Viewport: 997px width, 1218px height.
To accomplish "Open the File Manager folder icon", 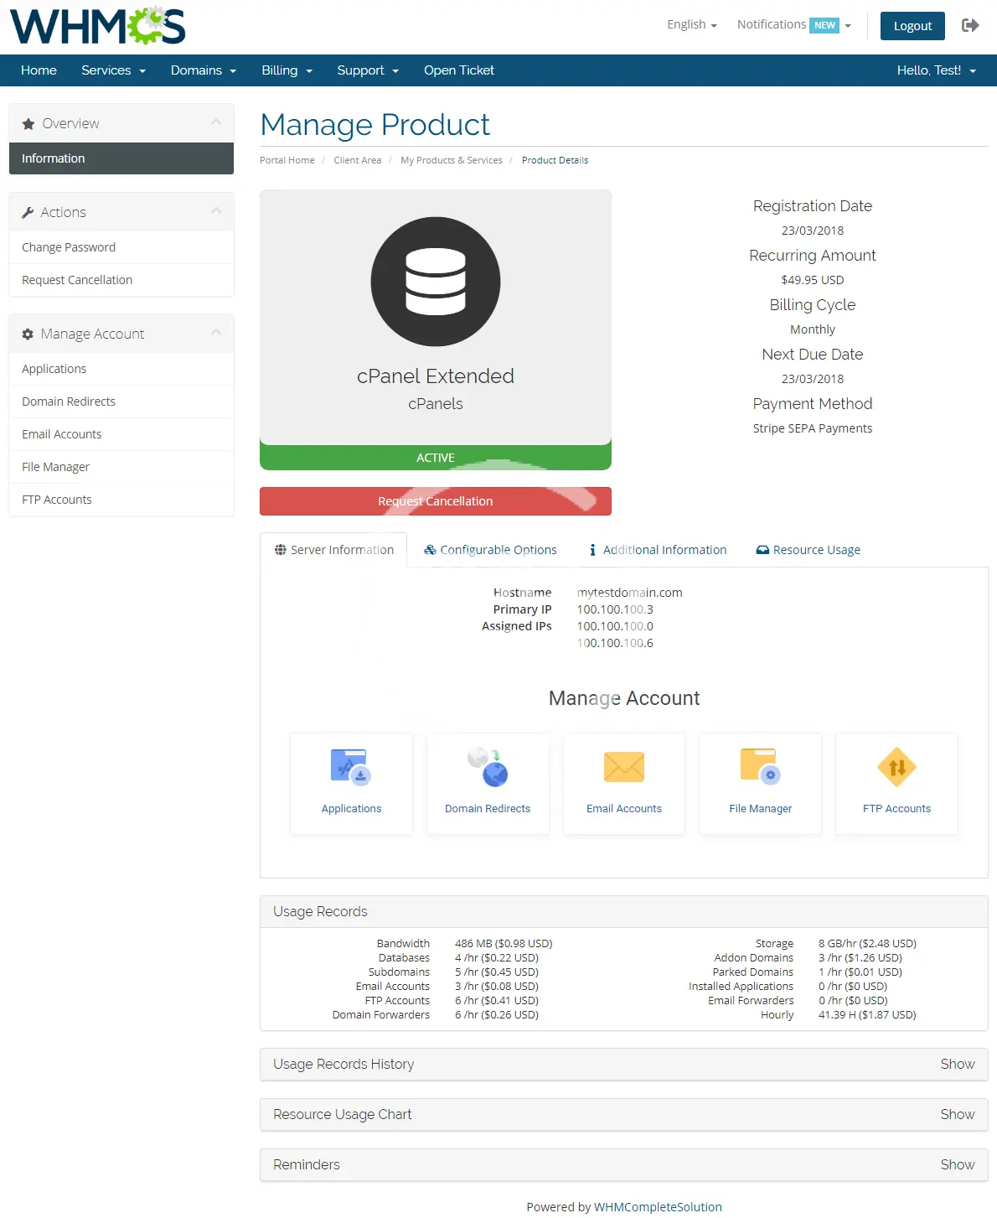I will [760, 766].
